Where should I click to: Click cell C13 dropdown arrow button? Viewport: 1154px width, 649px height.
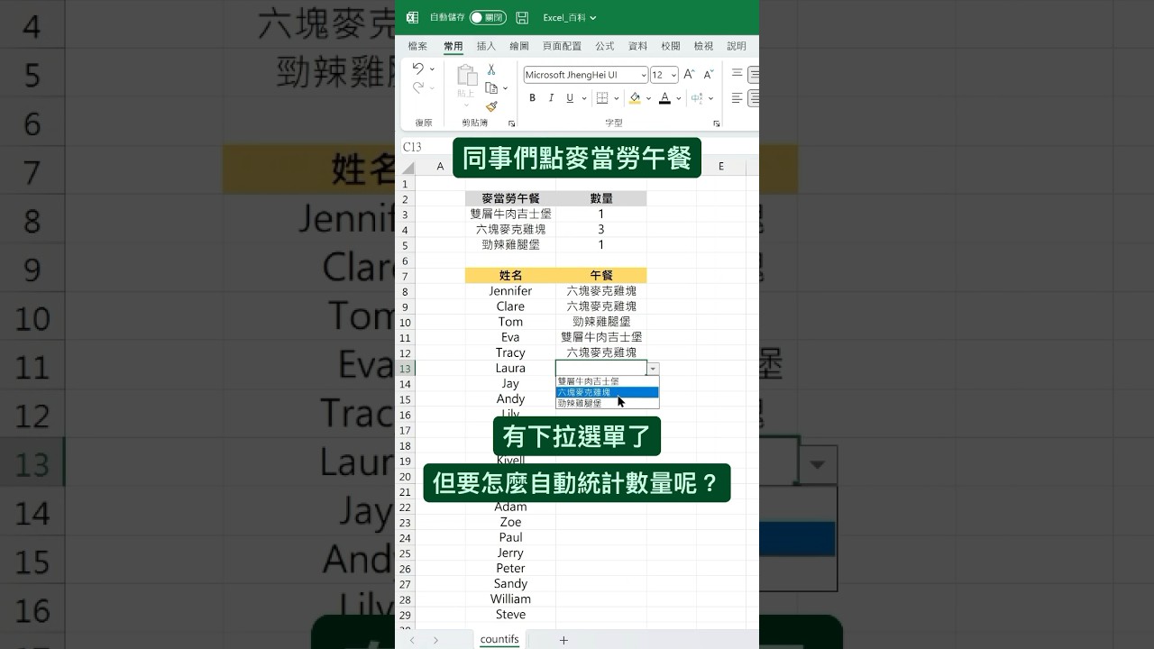click(x=653, y=369)
